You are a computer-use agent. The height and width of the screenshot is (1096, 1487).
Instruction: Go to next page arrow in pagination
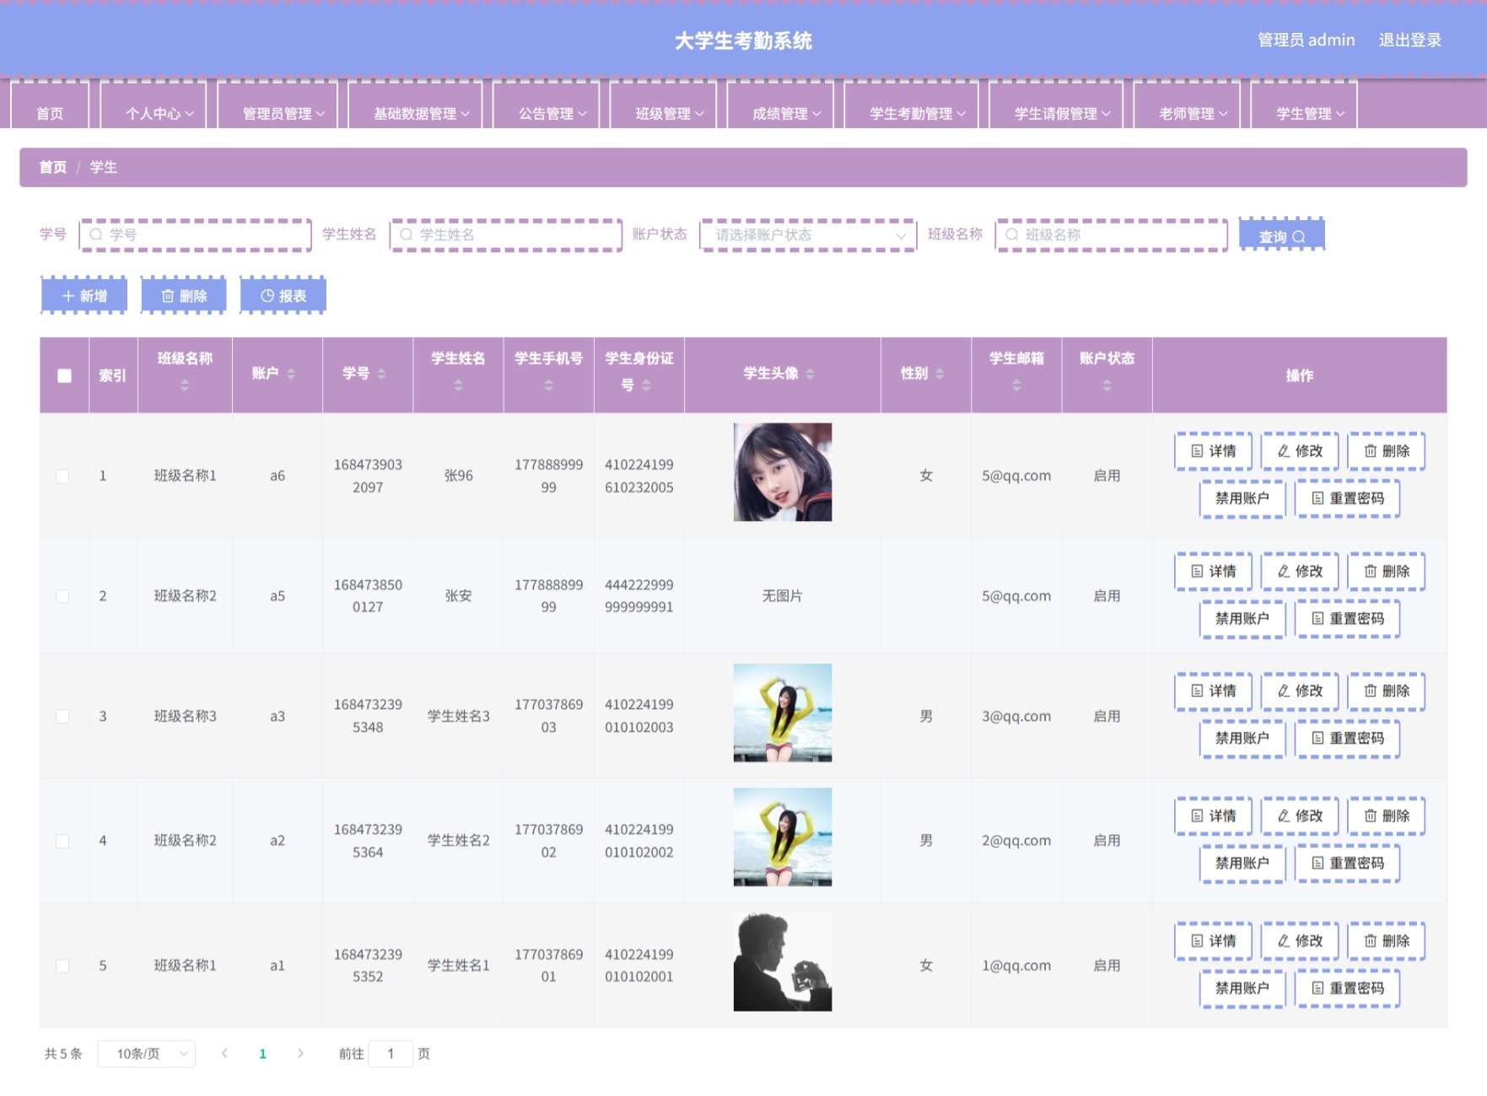tap(300, 1053)
